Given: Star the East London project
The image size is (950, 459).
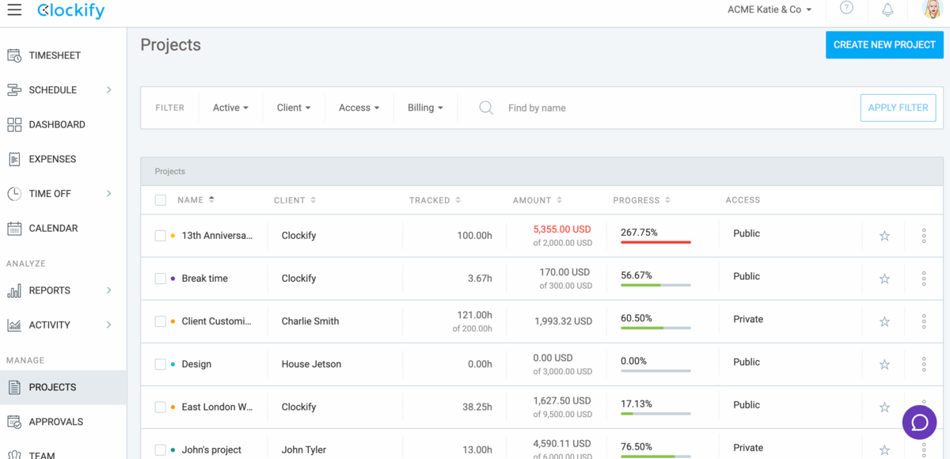Looking at the screenshot, I should (x=885, y=407).
